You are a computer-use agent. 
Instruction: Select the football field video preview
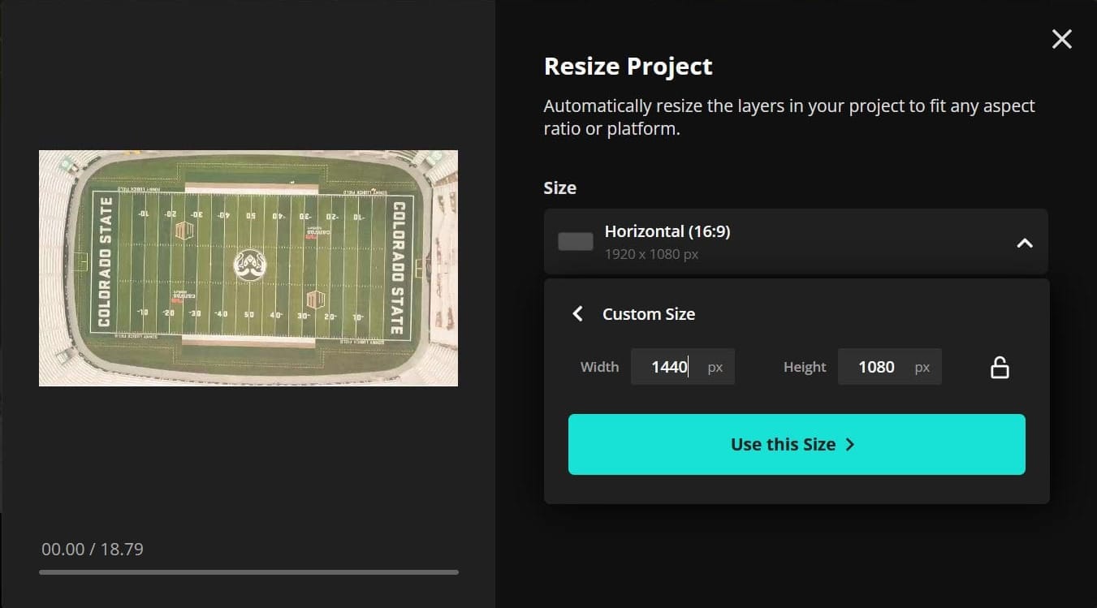point(248,268)
